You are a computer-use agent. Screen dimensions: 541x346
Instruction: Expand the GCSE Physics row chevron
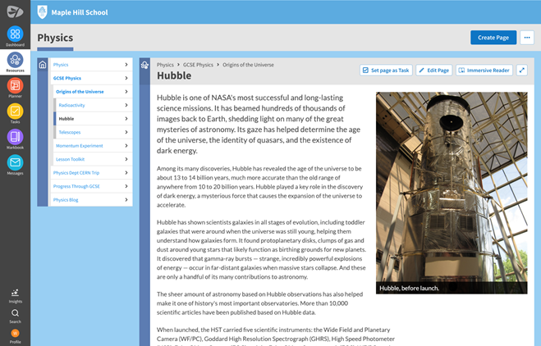[x=126, y=78]
